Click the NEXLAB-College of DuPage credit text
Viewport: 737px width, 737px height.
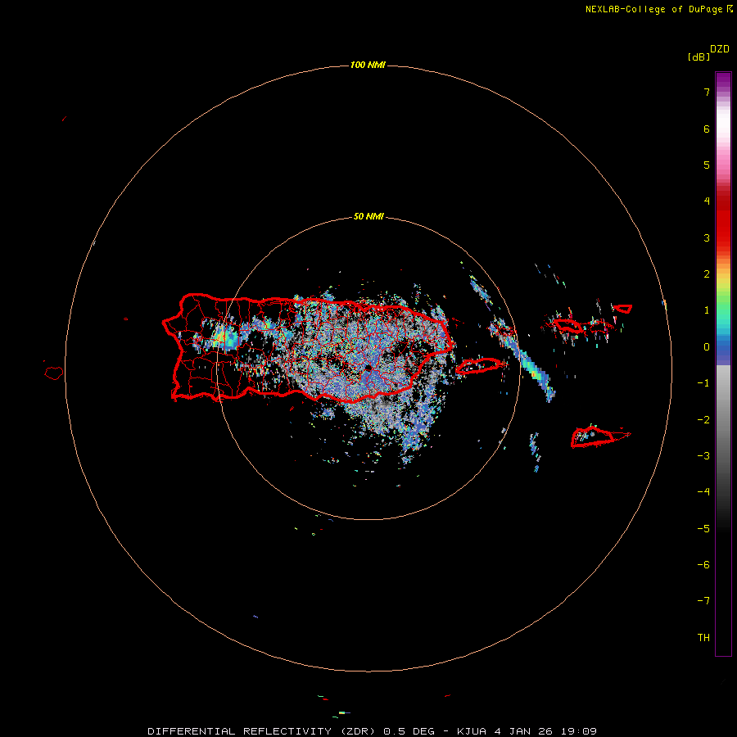click(x=653, y=9)
